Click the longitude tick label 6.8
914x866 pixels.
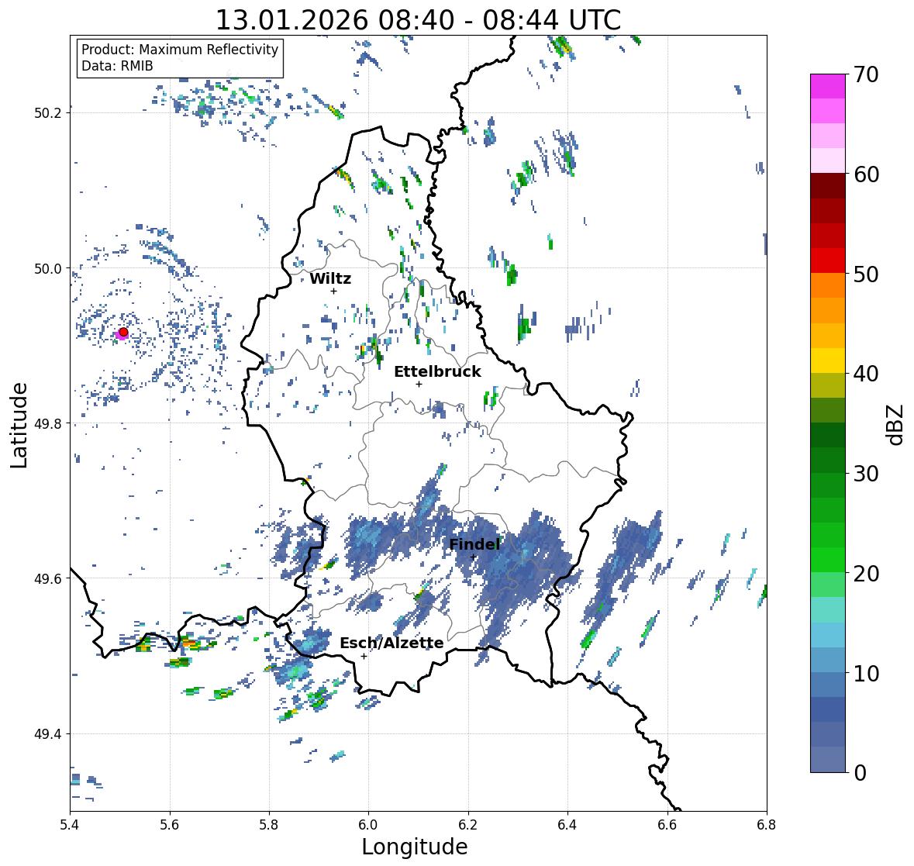click(x=767, y=824)
